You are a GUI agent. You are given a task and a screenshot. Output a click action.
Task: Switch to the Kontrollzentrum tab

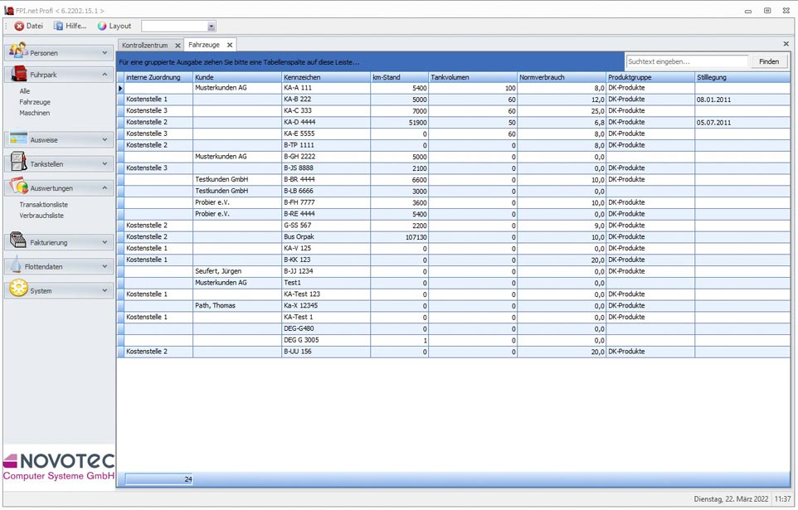coord(144,45)
